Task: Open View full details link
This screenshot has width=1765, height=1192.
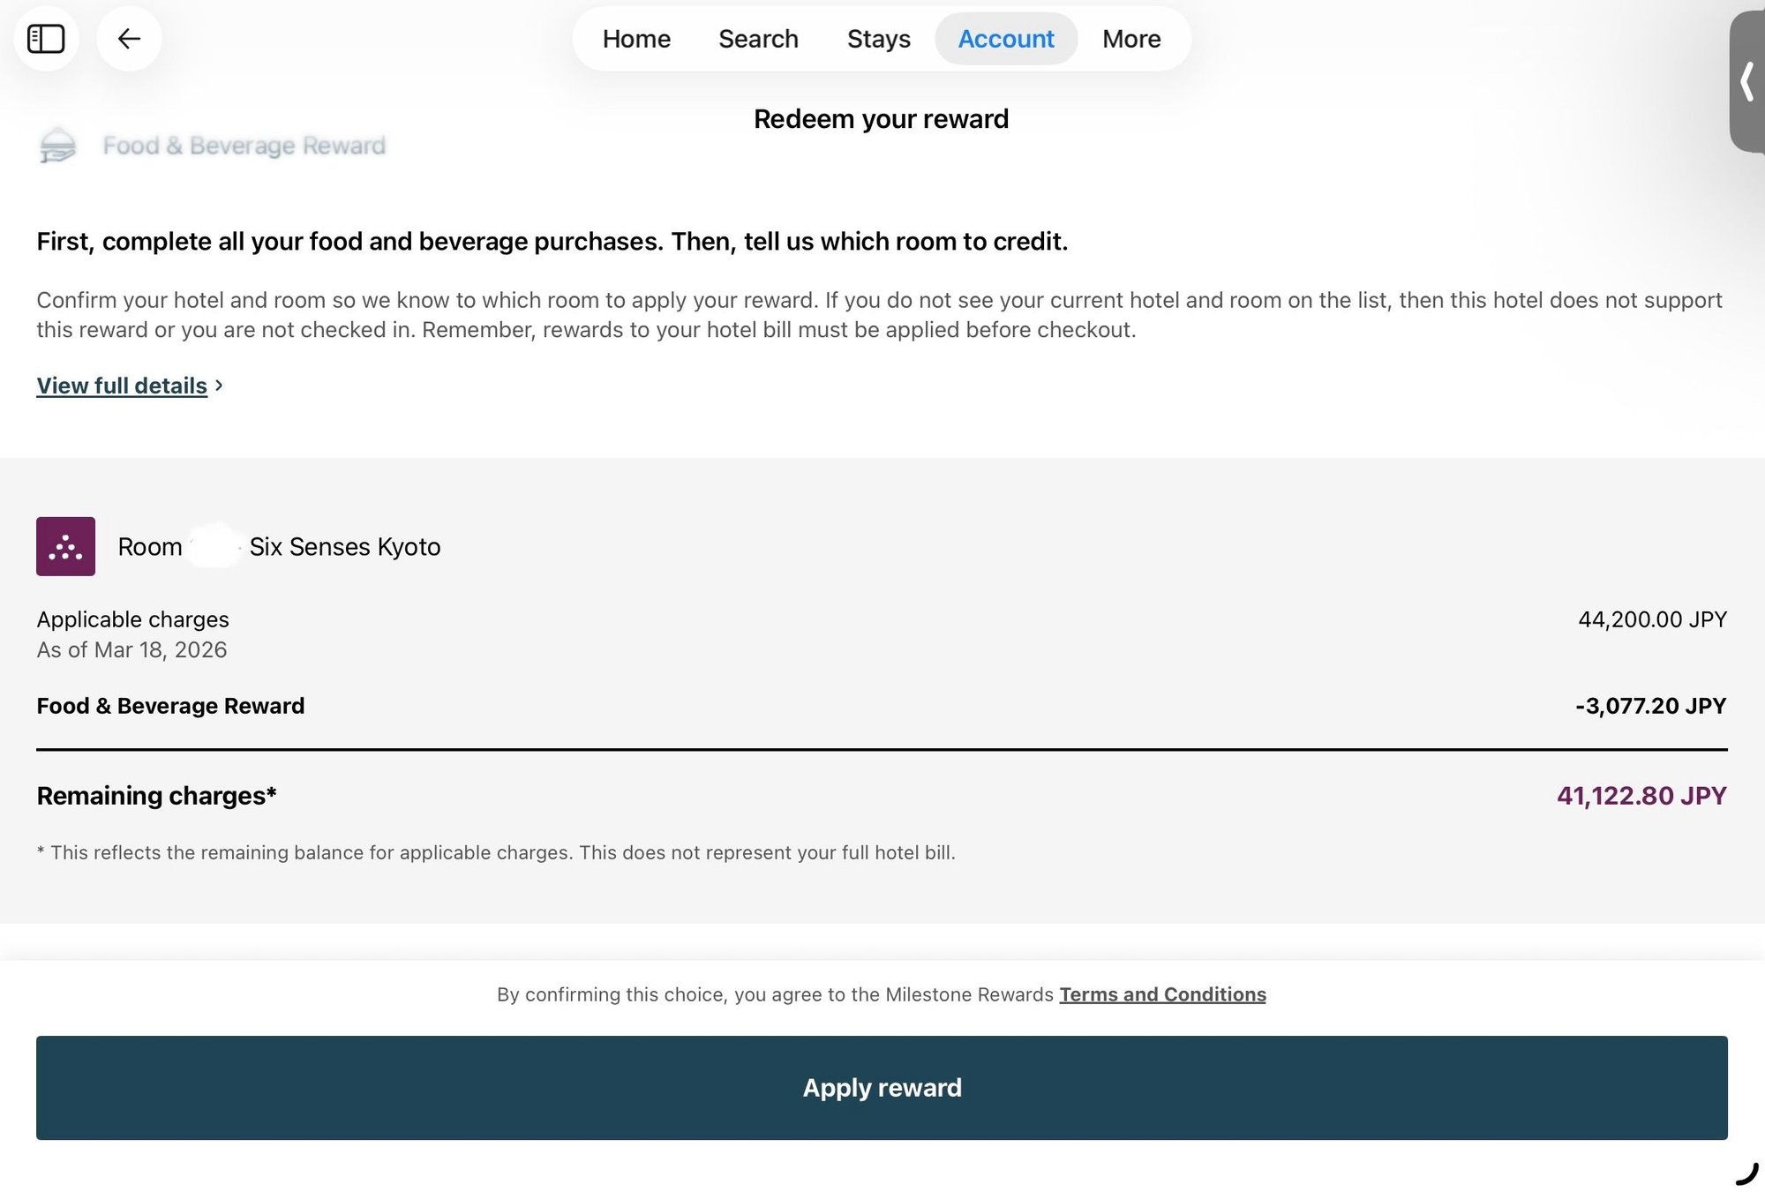Action: click(122, 386)
